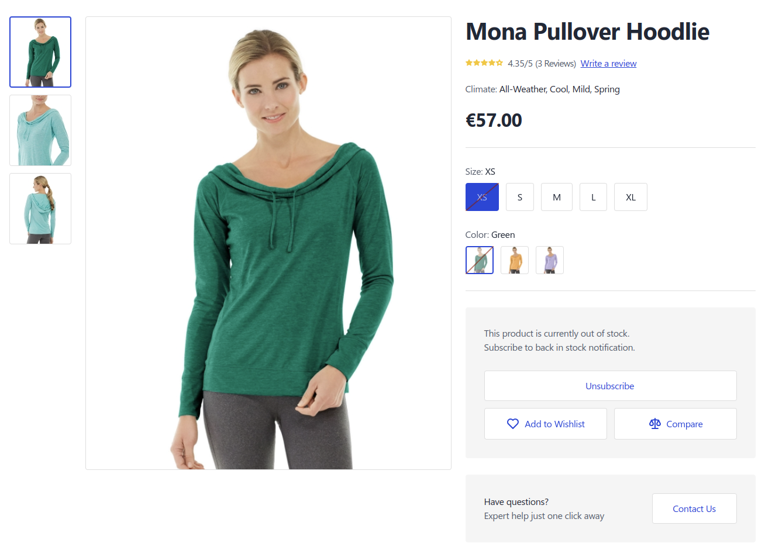
Task: Click the Add to Wishlist button
Action: [x=546, y=424]
